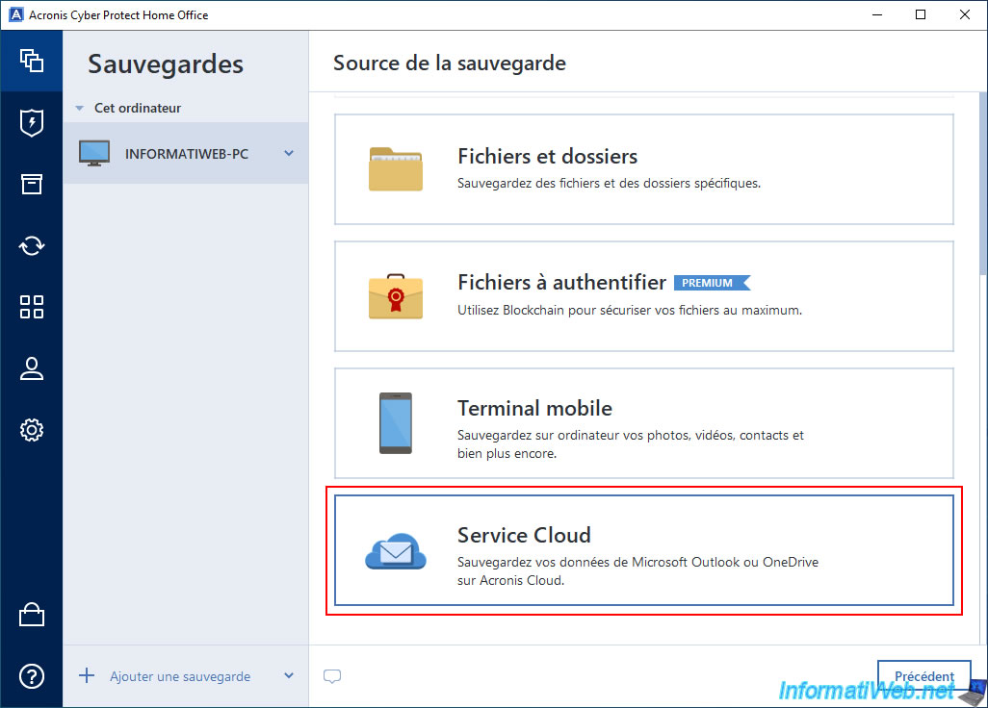This screenshot has width=988, height=708.
Task: Choose Terminal mobile as backup source
Action: [x=644, y=423]
